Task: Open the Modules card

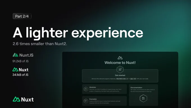Action: point(104,89)
